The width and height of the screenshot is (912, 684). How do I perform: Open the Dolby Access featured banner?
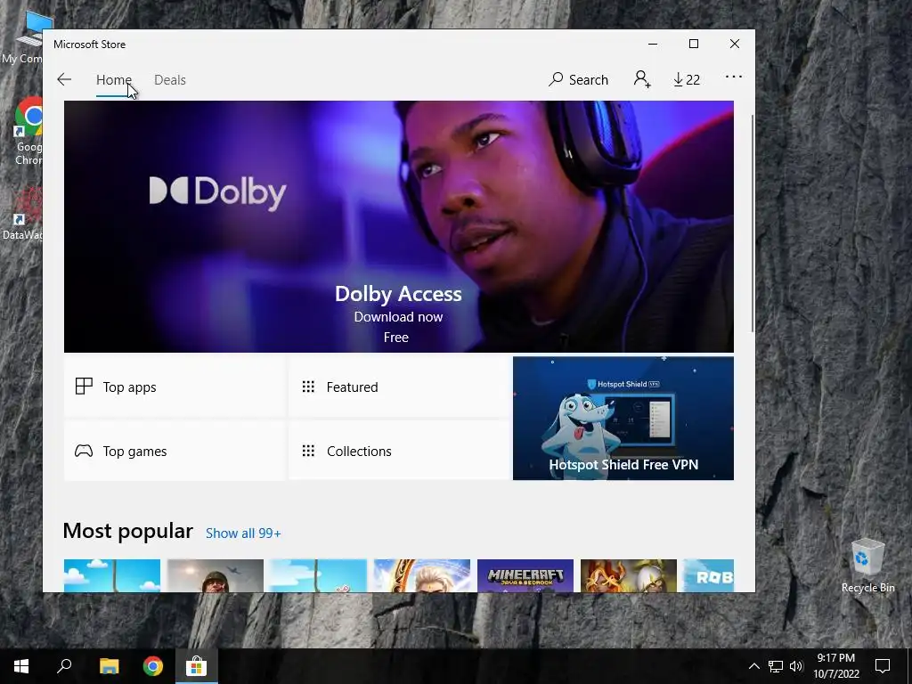tap(398, 226)
